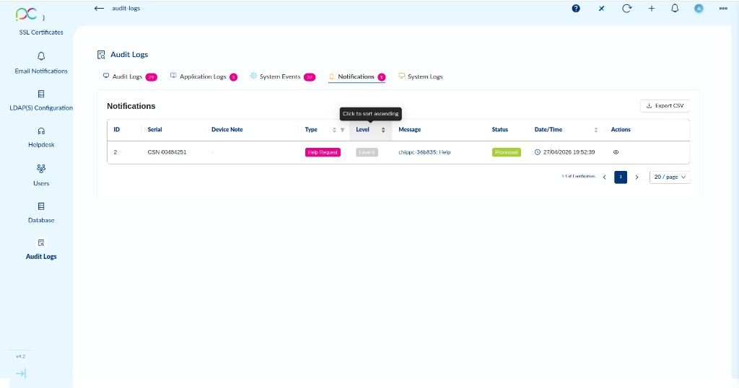Open the 20 / page dropdown
The image size is (739, 388).
click(x=670, y=177)
